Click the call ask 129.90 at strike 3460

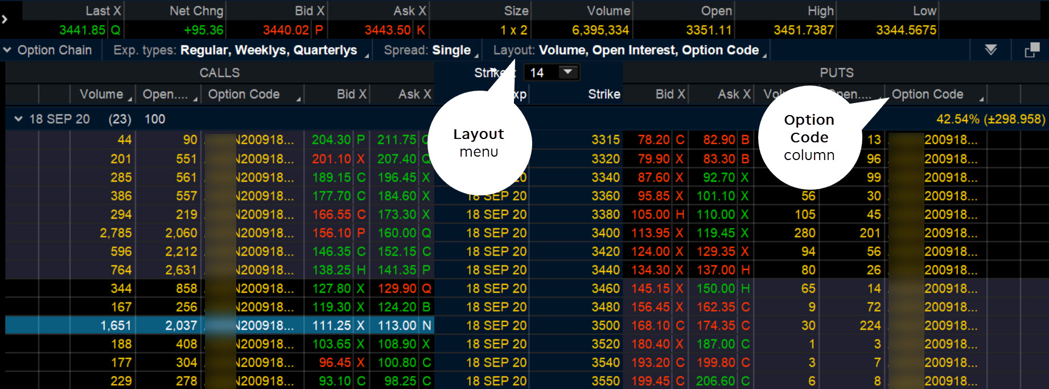point(397,288)
